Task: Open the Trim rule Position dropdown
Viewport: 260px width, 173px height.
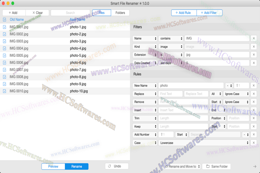Action: pos(218,118)
